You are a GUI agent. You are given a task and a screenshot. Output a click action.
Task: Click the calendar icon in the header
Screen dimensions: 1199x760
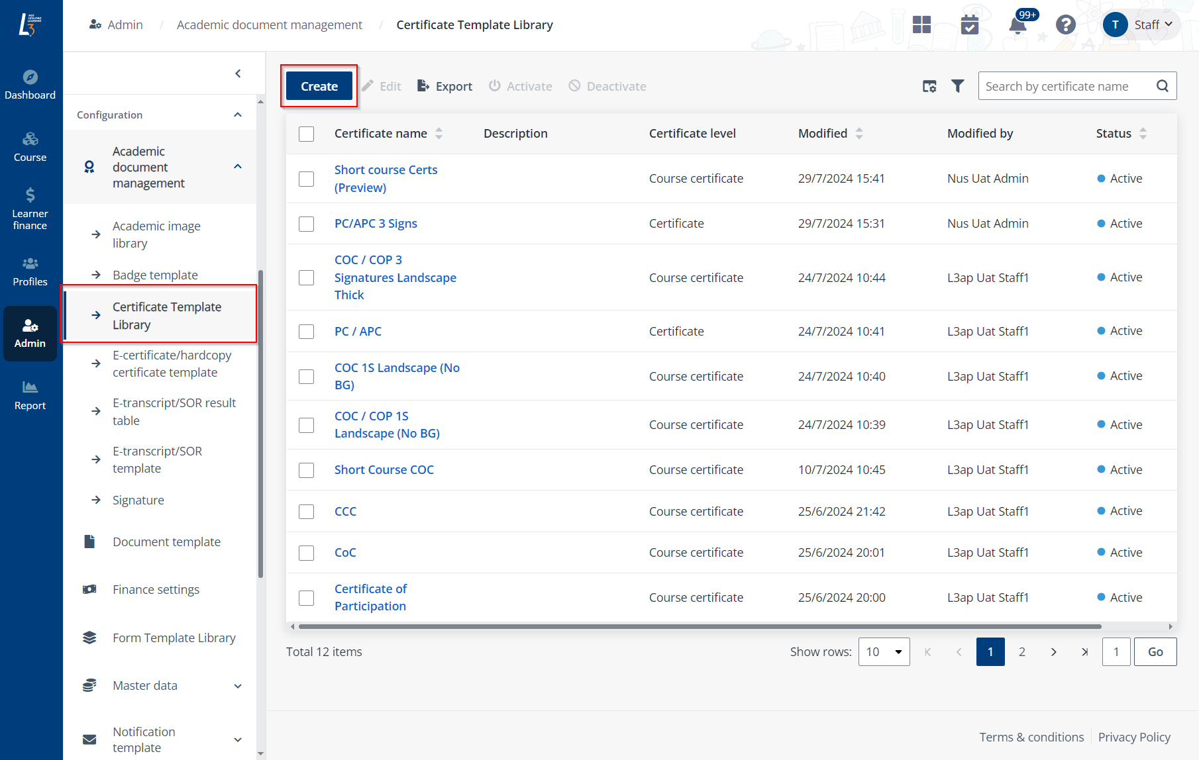(970, 24)
